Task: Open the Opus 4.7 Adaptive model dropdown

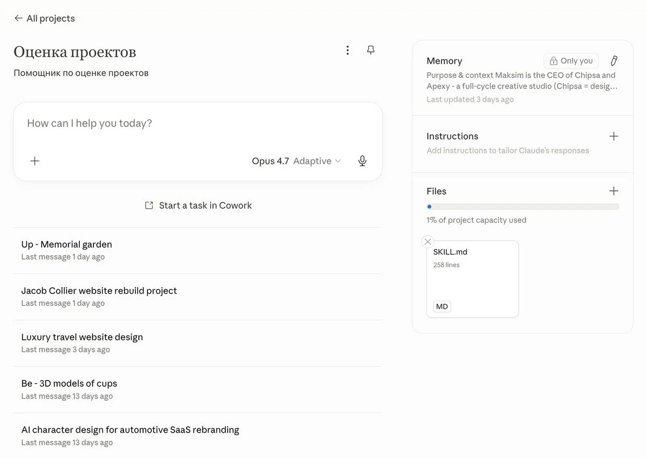Action: point(297,161)
